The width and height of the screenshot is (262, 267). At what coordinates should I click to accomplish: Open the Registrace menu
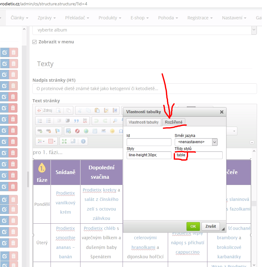coord(200,18)
